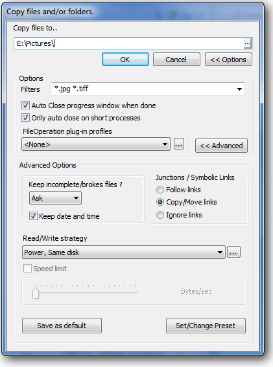This screenshot has width=273, height=367.
Task: Click browse button beside destination path field
Action: click(247, 43)
